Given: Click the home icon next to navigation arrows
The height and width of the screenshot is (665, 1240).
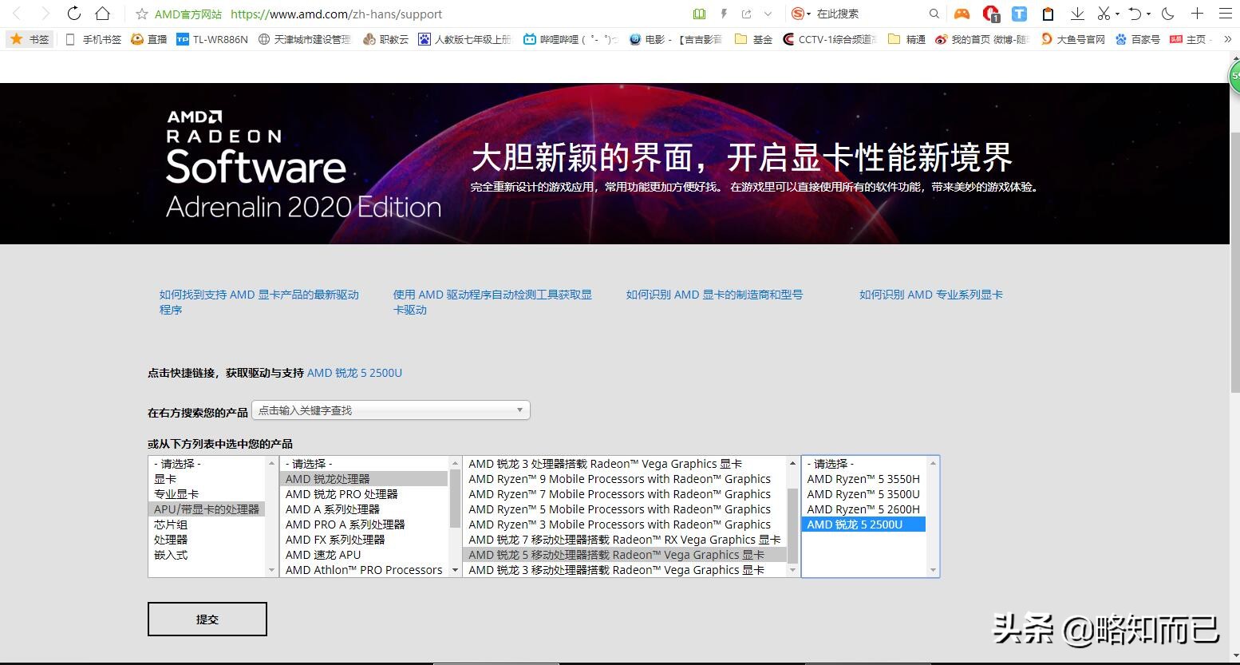Looking at the screenshot, I should tap(104, 14).
